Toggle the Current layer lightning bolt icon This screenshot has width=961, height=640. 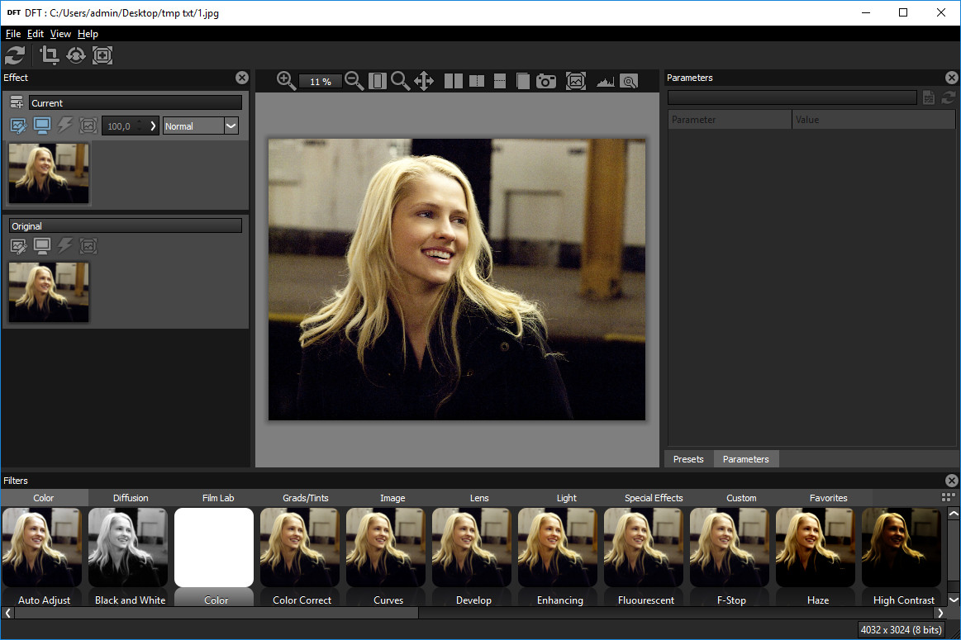click(65, 126)
